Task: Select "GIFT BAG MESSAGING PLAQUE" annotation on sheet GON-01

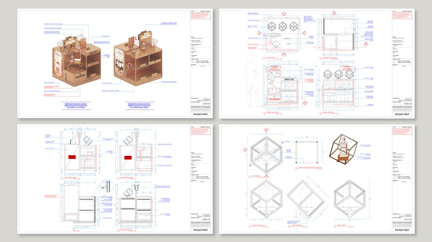Action: tap(52, 28)
